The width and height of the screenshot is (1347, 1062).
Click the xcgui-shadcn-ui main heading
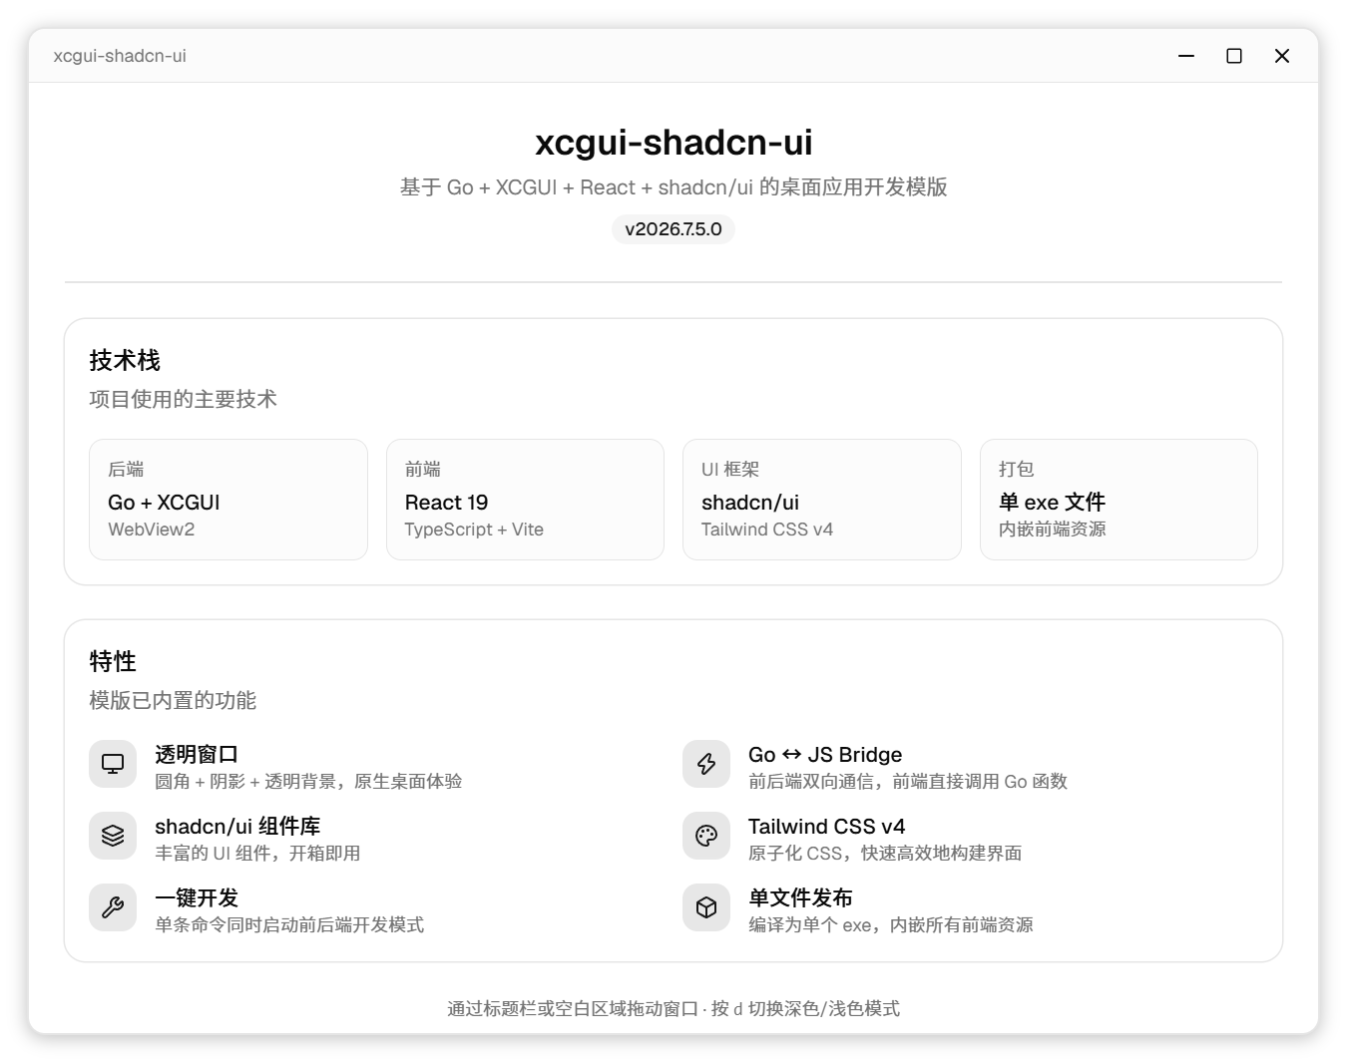(x=673, y=142)
